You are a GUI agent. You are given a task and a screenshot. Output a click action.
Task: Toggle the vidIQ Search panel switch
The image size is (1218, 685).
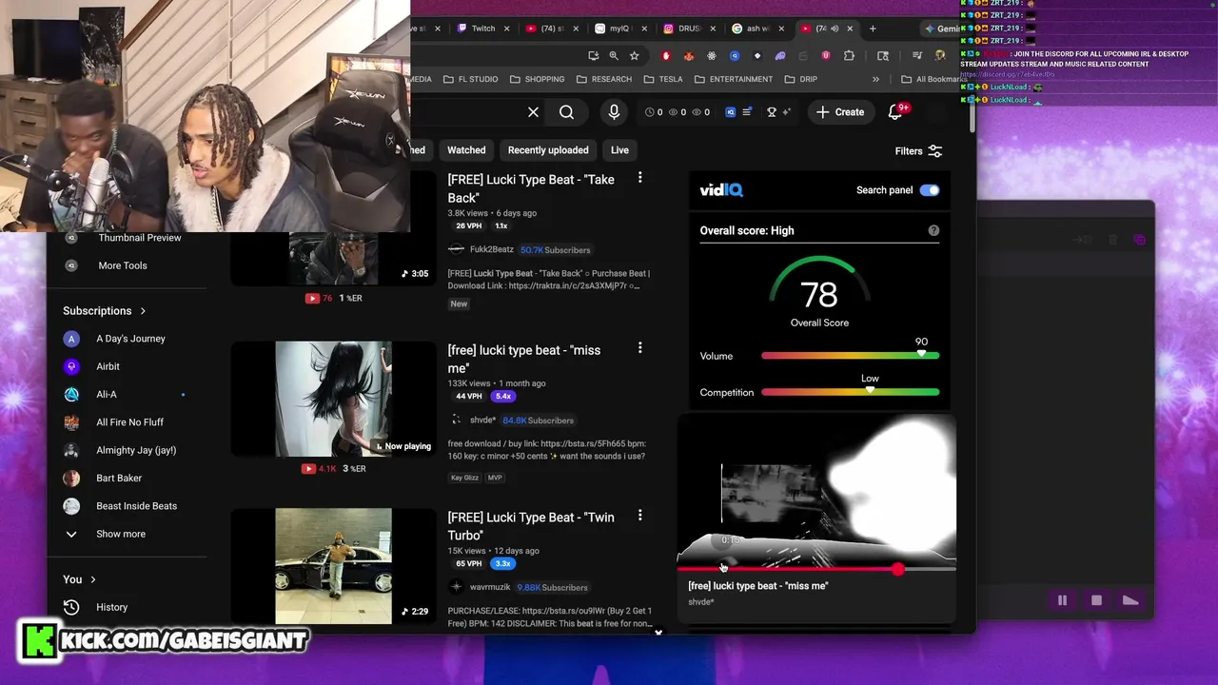tap(930, 190)
